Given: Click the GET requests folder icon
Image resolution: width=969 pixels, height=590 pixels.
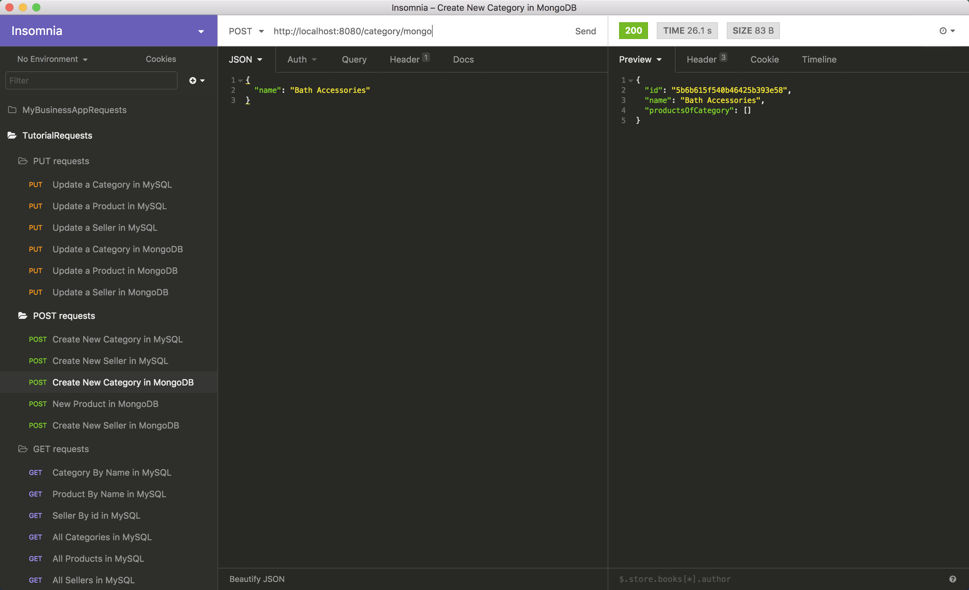Looking at the screenshot, I should click(23, 448).
